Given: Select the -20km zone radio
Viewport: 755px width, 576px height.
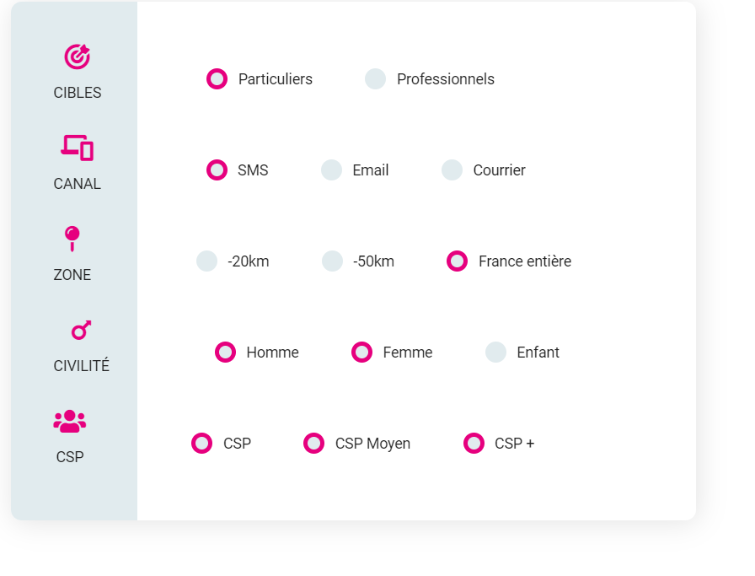Looking at the screenshot, I should 207,261.
